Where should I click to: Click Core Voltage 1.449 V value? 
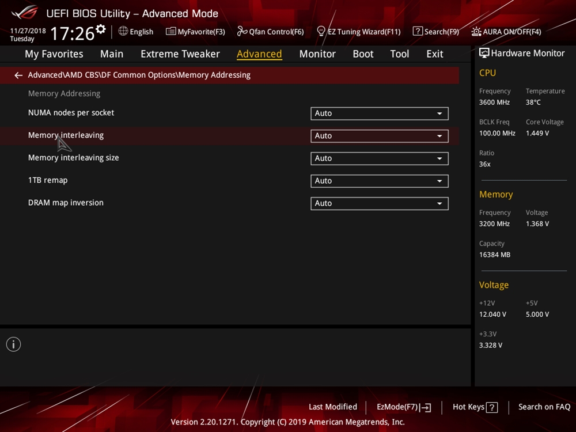537,134
